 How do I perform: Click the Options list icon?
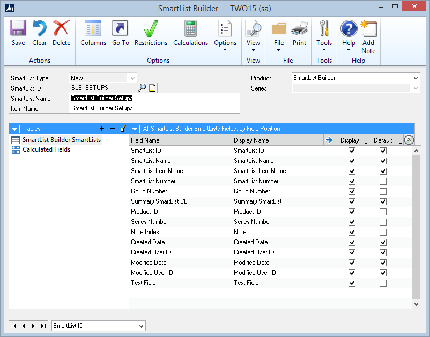click(225, 28)
